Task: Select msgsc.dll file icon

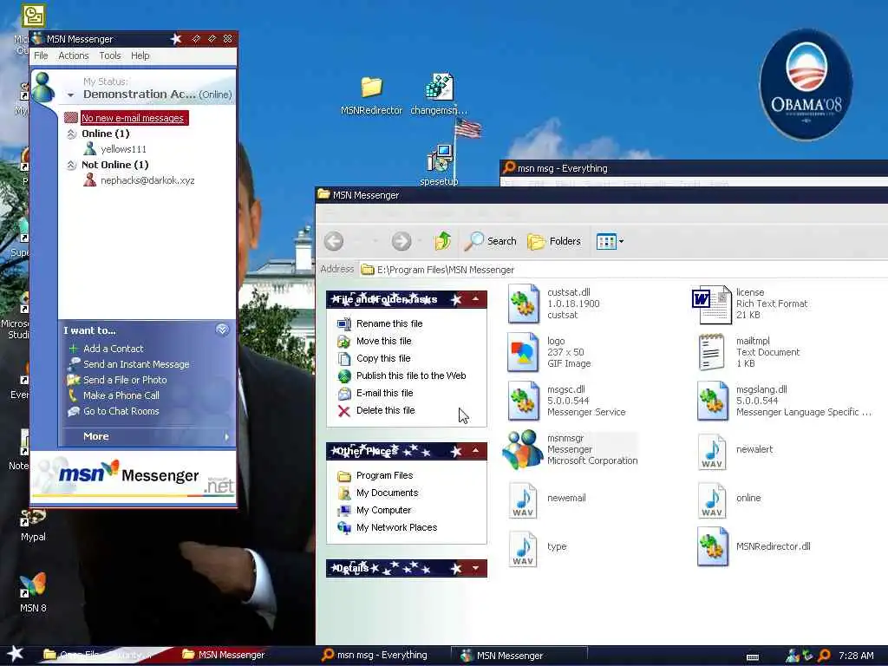Action: tap(523, 401)
